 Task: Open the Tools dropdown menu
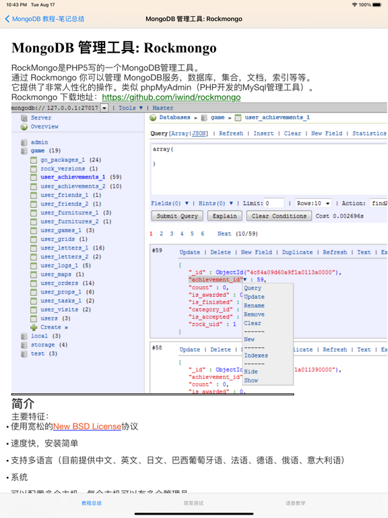(x=131, y=108)
